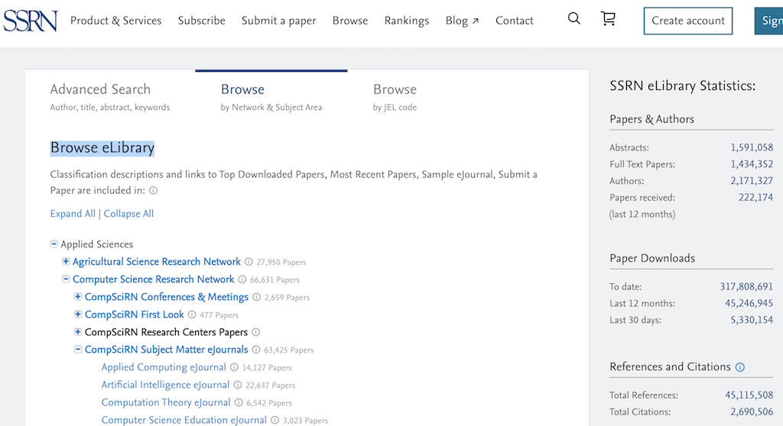
Task: Click info icon beside Computer Science Research Network
Action: tap(242, 279)
